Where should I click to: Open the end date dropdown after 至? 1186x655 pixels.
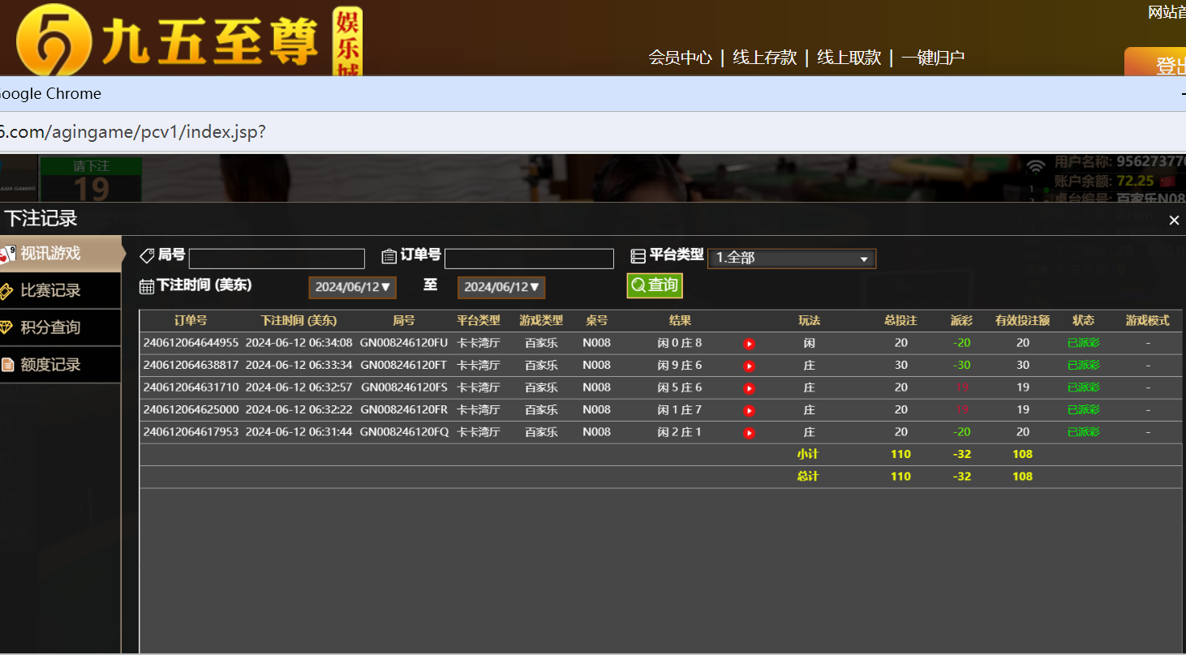[x=501, y=286]
